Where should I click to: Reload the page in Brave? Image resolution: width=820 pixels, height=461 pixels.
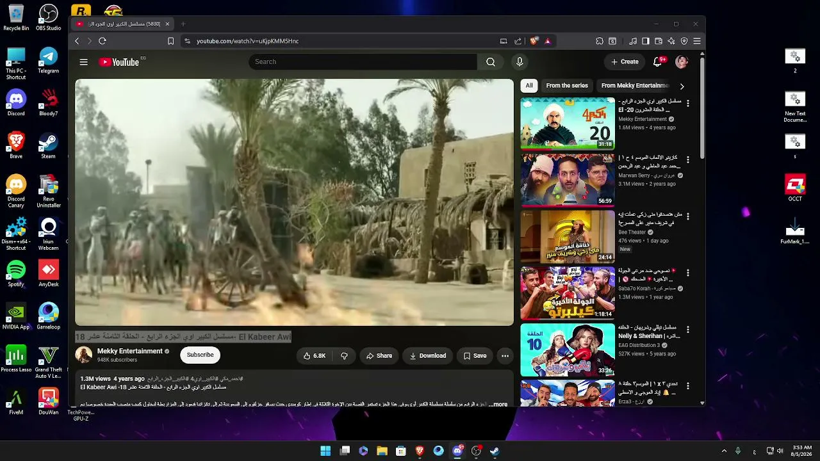click(x=102, y=41)
